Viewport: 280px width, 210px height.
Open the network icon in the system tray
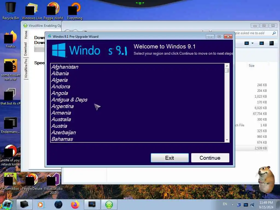click(246, 205)
